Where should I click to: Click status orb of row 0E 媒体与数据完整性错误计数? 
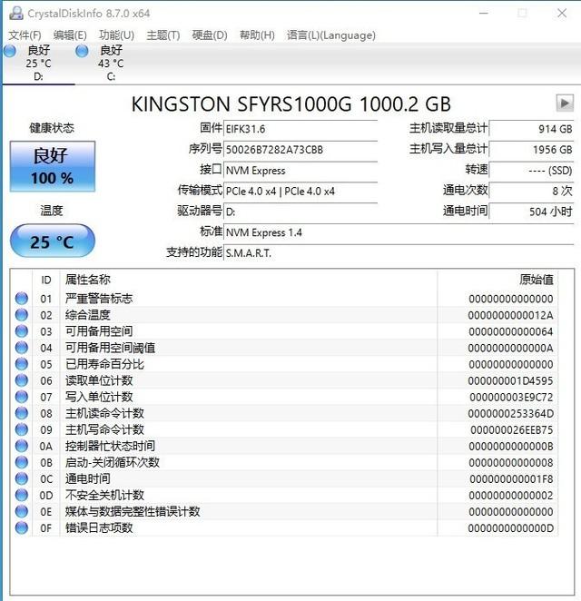click(22, 511)
